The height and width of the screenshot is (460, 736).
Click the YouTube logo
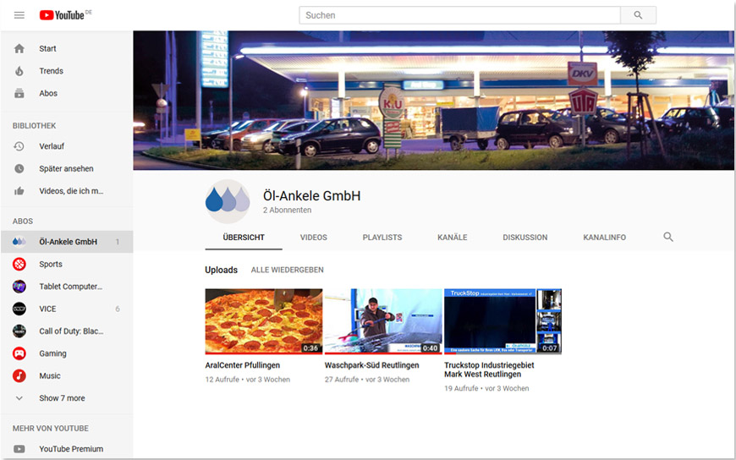click(64, 15)
